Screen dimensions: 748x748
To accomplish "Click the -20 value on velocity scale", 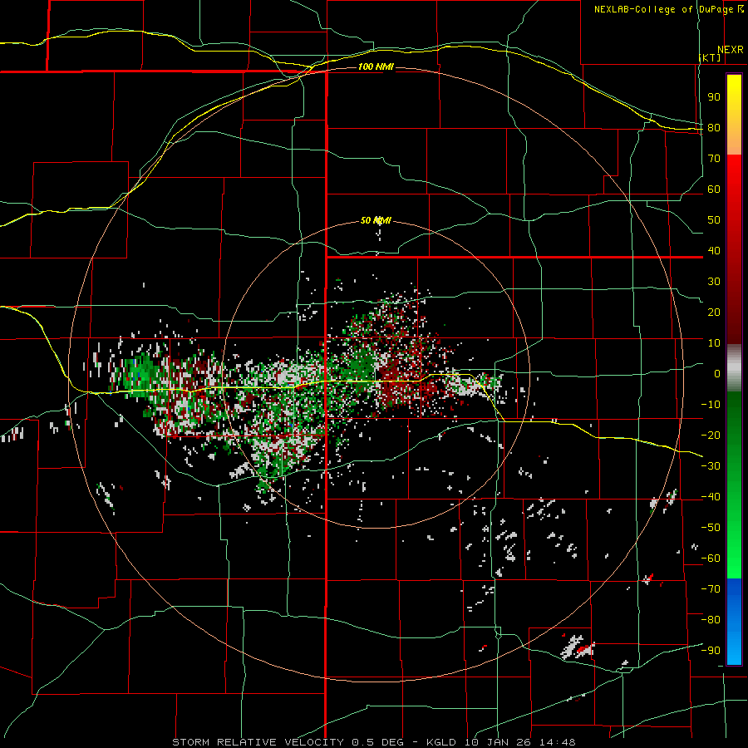I will pos(711,435).
